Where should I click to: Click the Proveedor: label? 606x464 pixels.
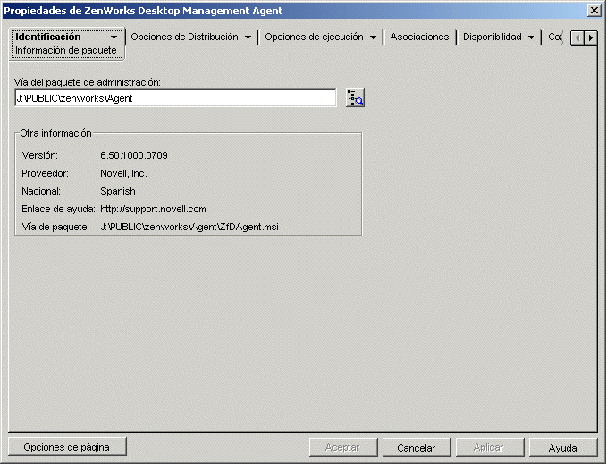coord(45,173)
